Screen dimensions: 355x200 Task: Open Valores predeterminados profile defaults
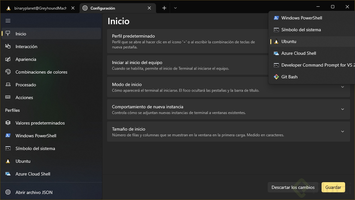[x=51, y=123]
